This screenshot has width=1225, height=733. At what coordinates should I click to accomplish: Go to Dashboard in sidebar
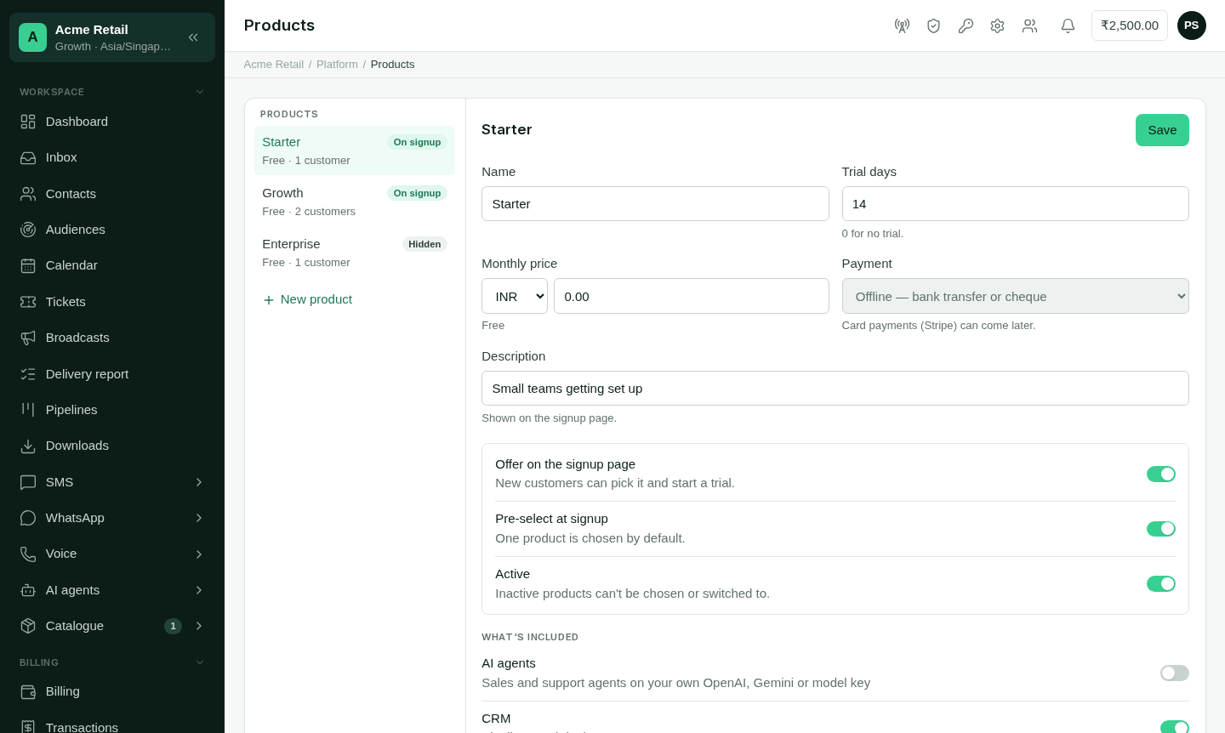tap(112, 122)
